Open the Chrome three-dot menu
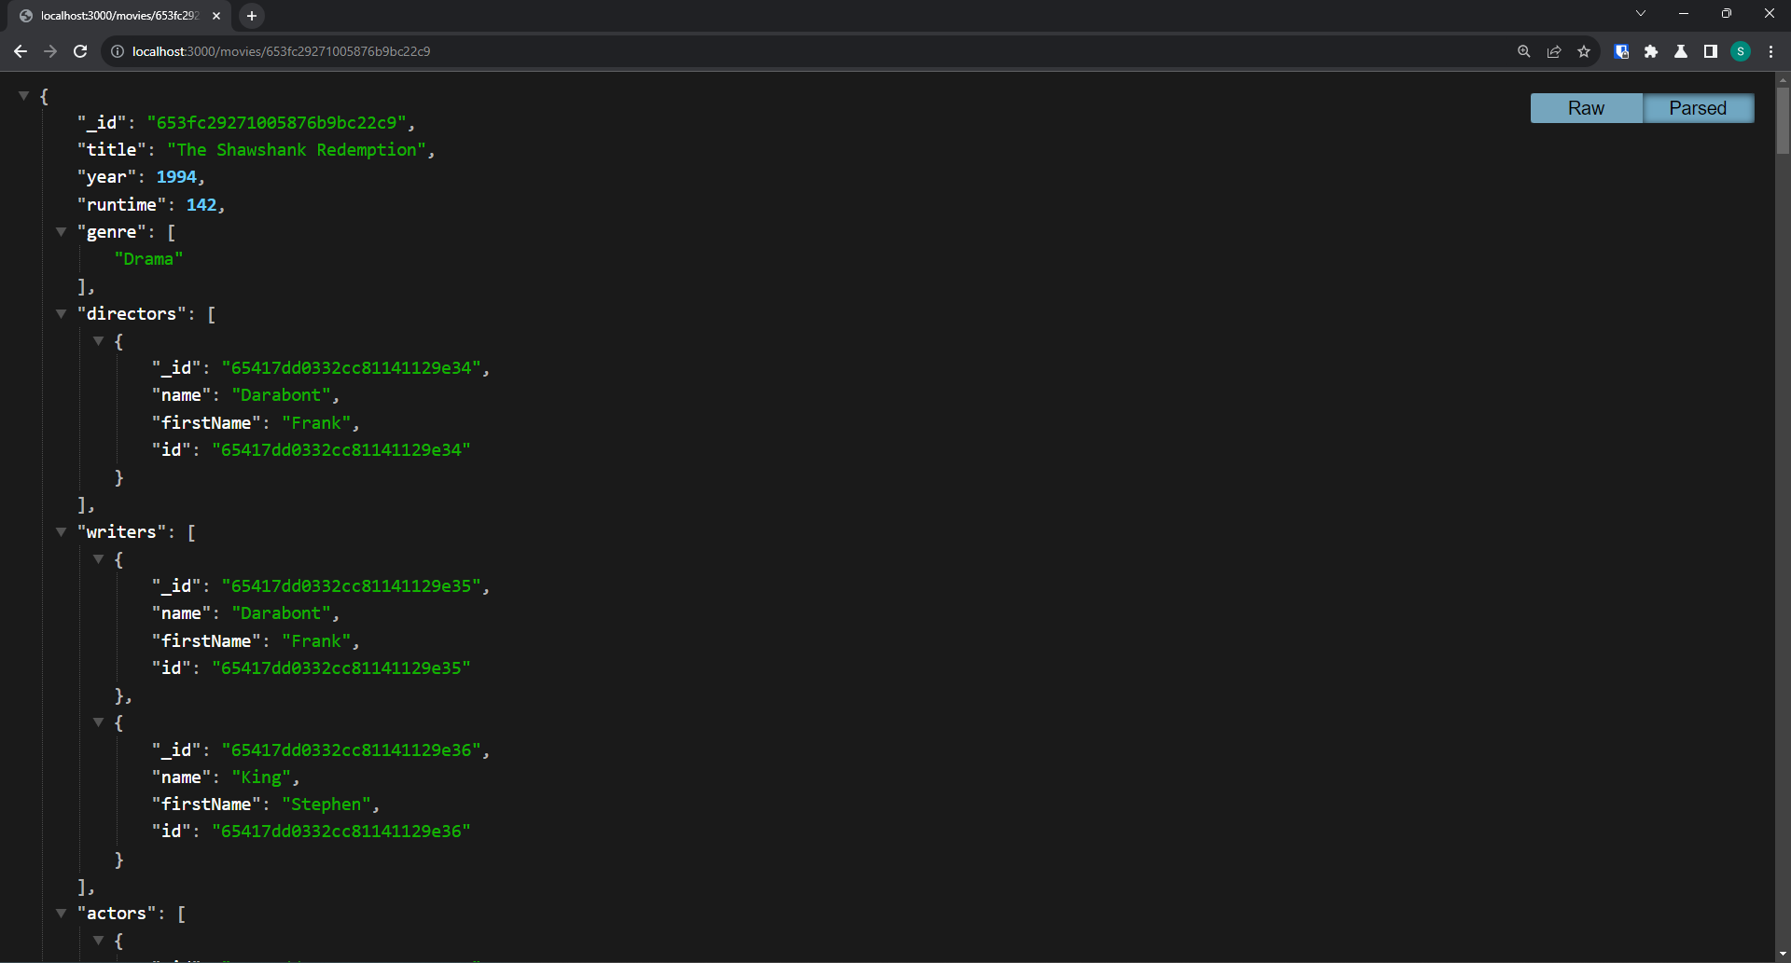Screen dimensions: 1791x963 coord(1770,51)
